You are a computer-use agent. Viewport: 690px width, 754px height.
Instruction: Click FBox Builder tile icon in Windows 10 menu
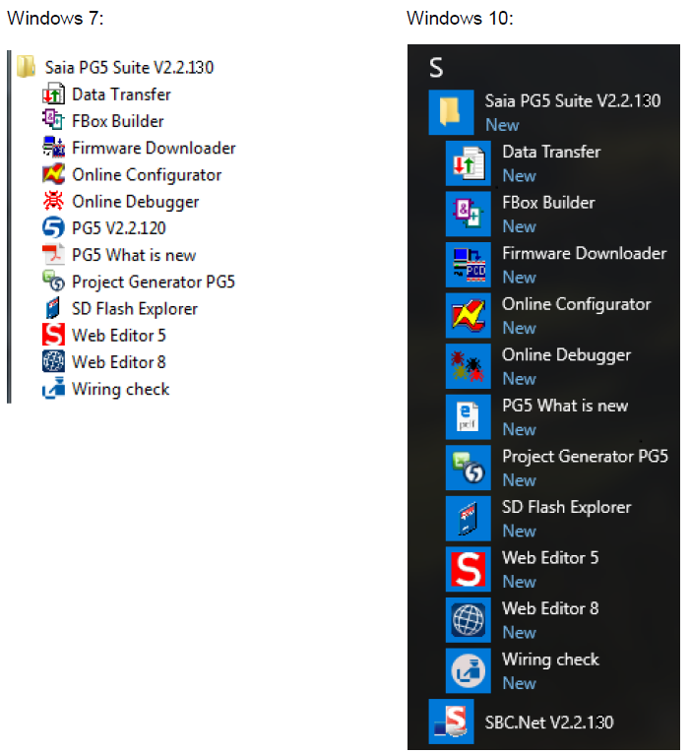coord(468,214)
